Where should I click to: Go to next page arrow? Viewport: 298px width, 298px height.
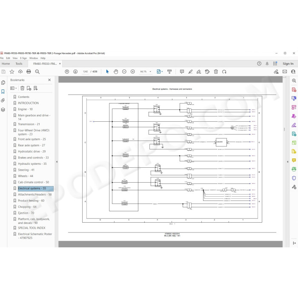(x=75, y=72)
